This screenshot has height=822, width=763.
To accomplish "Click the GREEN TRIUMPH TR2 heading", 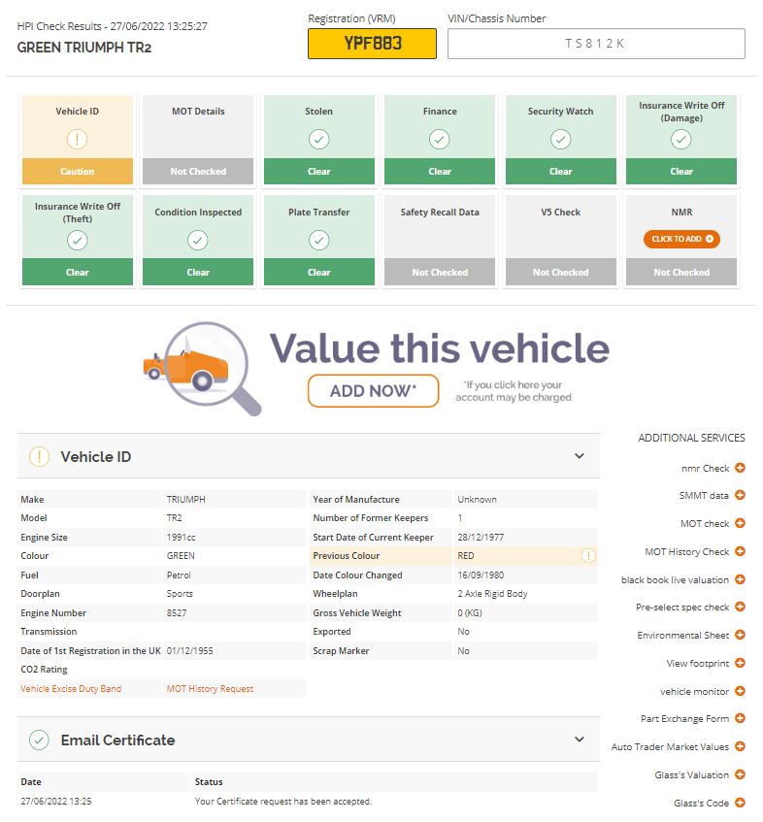I will coord(83,48).
